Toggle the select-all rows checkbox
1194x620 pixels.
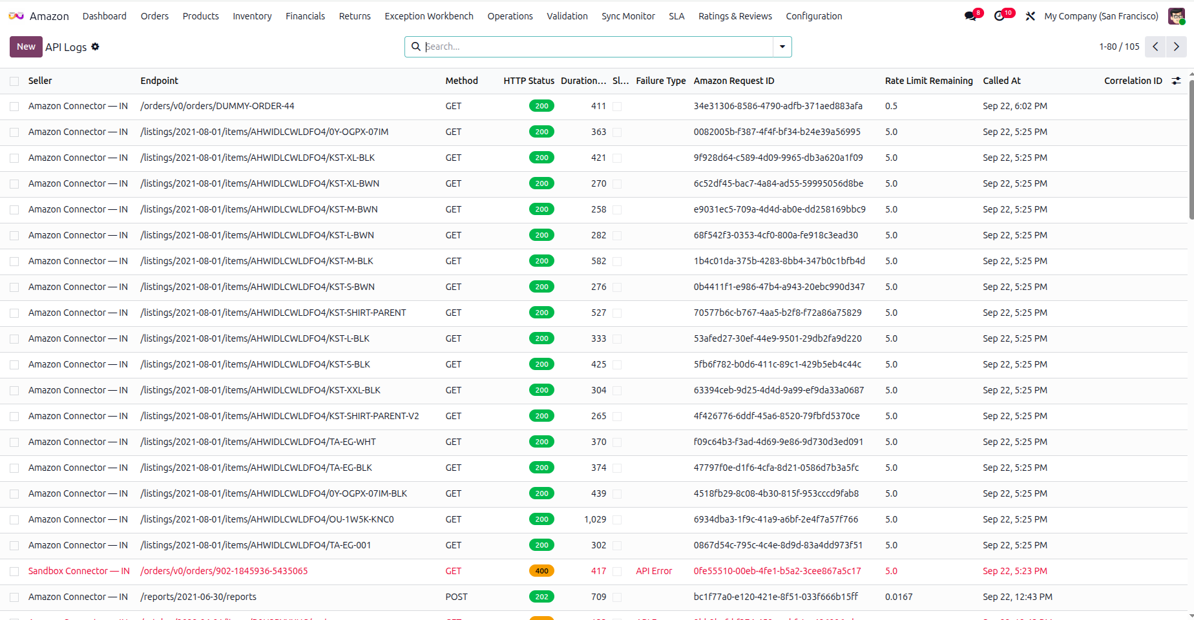pos(14,81)
